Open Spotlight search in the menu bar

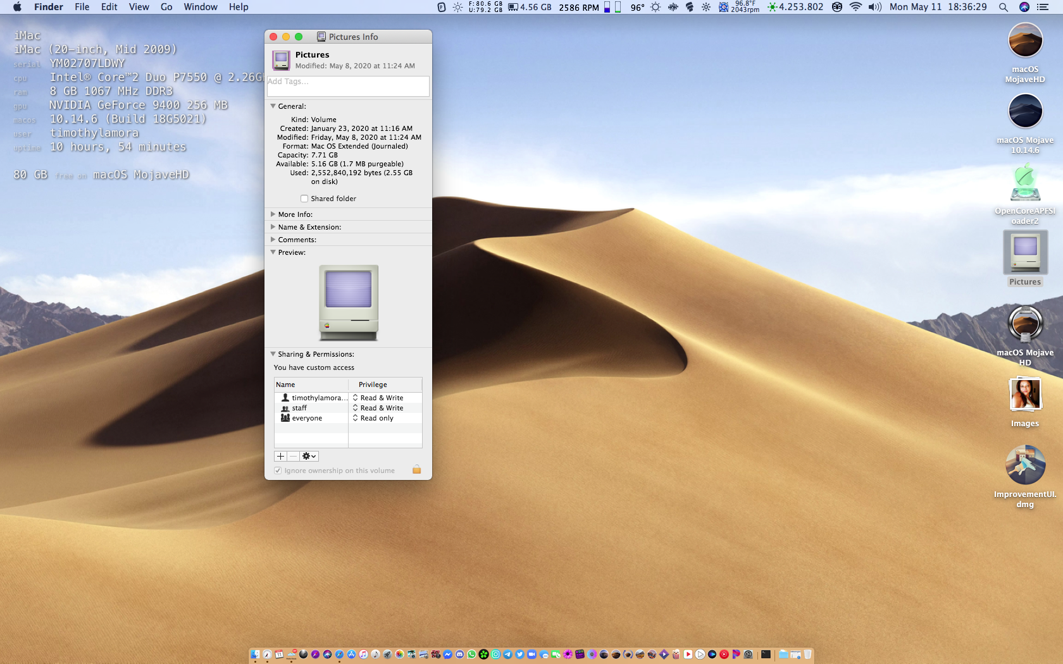tap(1003, 7)
